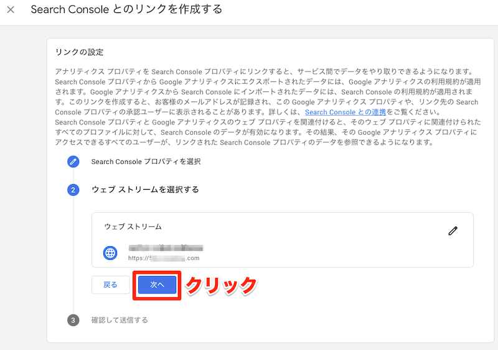The image size is (498, 350).
Task: Click the web stream URL ending in .com
Action: [x=164, y=258]
